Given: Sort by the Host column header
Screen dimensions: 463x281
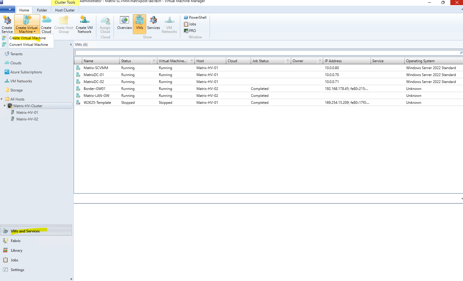Looking at the screenshot, I should [x=210, y=61].
